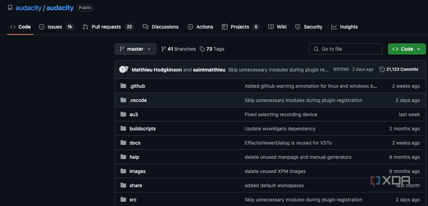The width and height of the screenshot is (428, 206).
Task: Open latest commit message in header row
Action: click(278, 69)
